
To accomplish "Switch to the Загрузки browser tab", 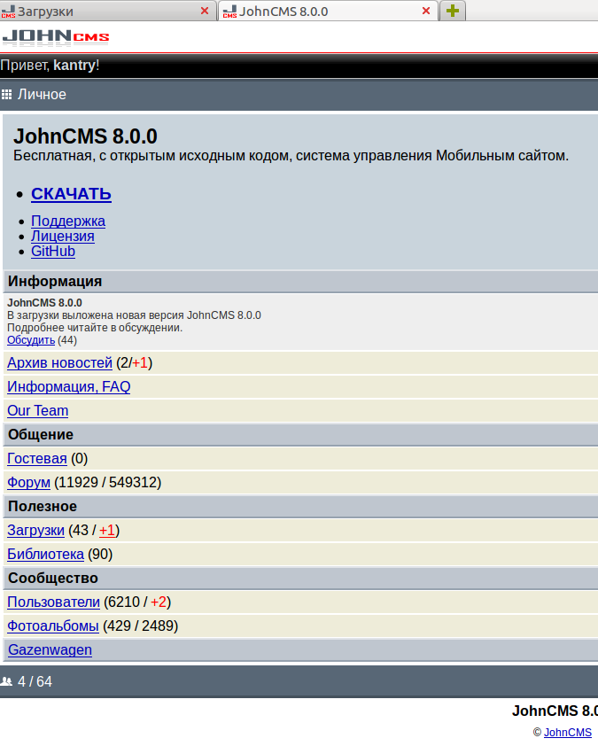I will (107, 11).
